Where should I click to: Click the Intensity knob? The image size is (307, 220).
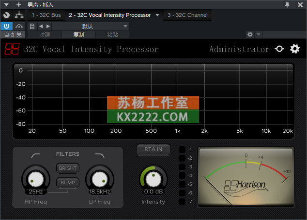pyautogui.click(x=153, y=179)
